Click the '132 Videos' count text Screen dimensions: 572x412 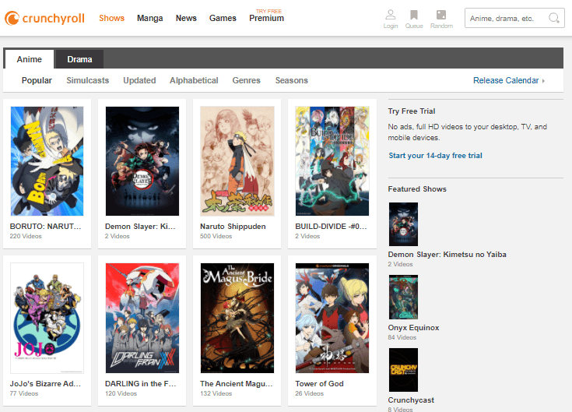point(216,393)
